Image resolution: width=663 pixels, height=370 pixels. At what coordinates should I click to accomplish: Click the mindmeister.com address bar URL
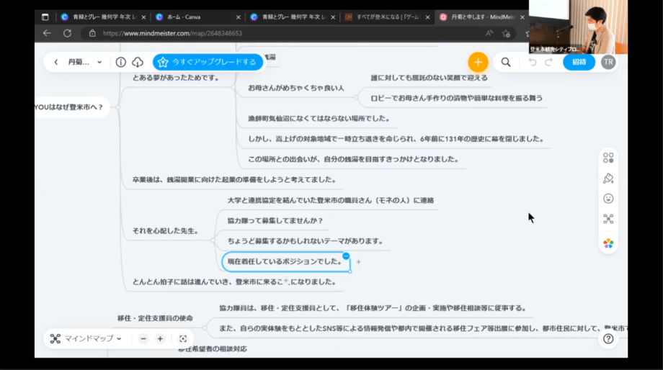(172, 33)
